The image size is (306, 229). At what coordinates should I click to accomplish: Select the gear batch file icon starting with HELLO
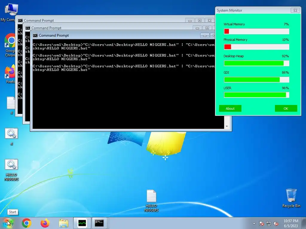(11, 170)
